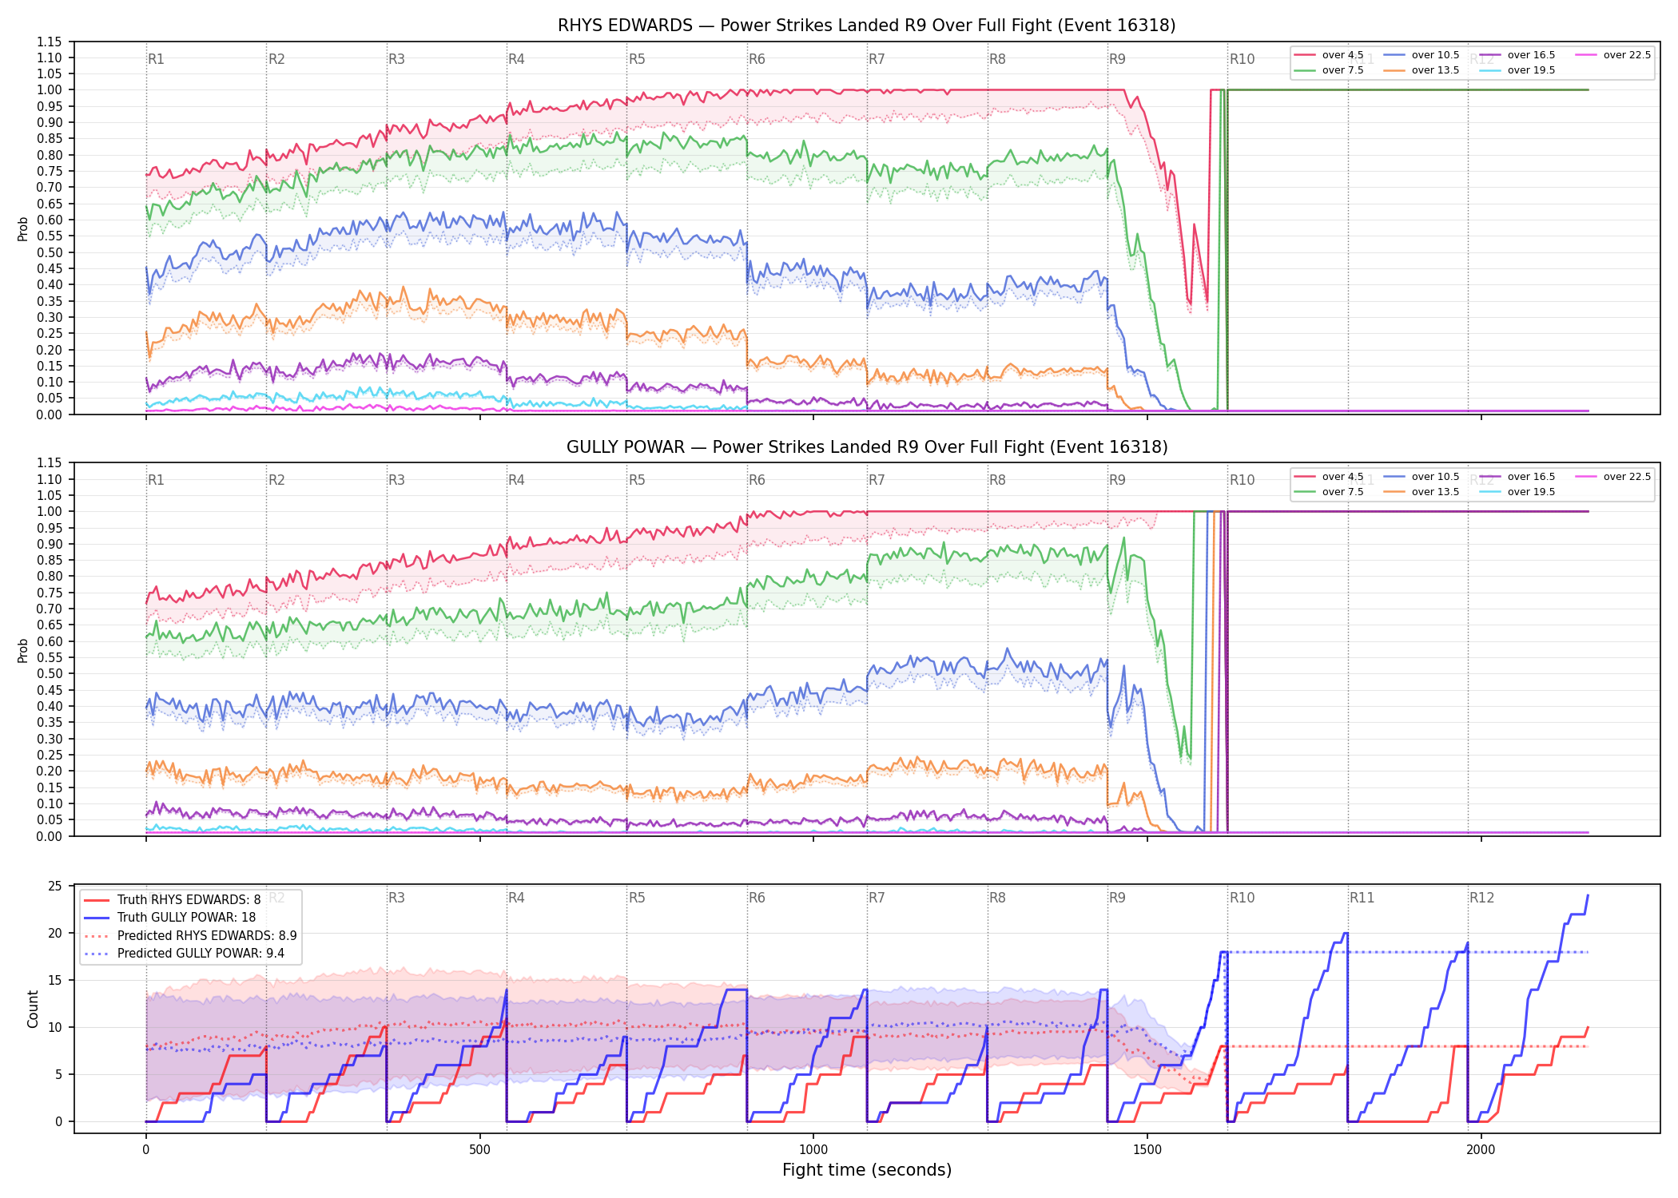Click 'over 19.5' legend entry in top chart

pos(1517,70)
